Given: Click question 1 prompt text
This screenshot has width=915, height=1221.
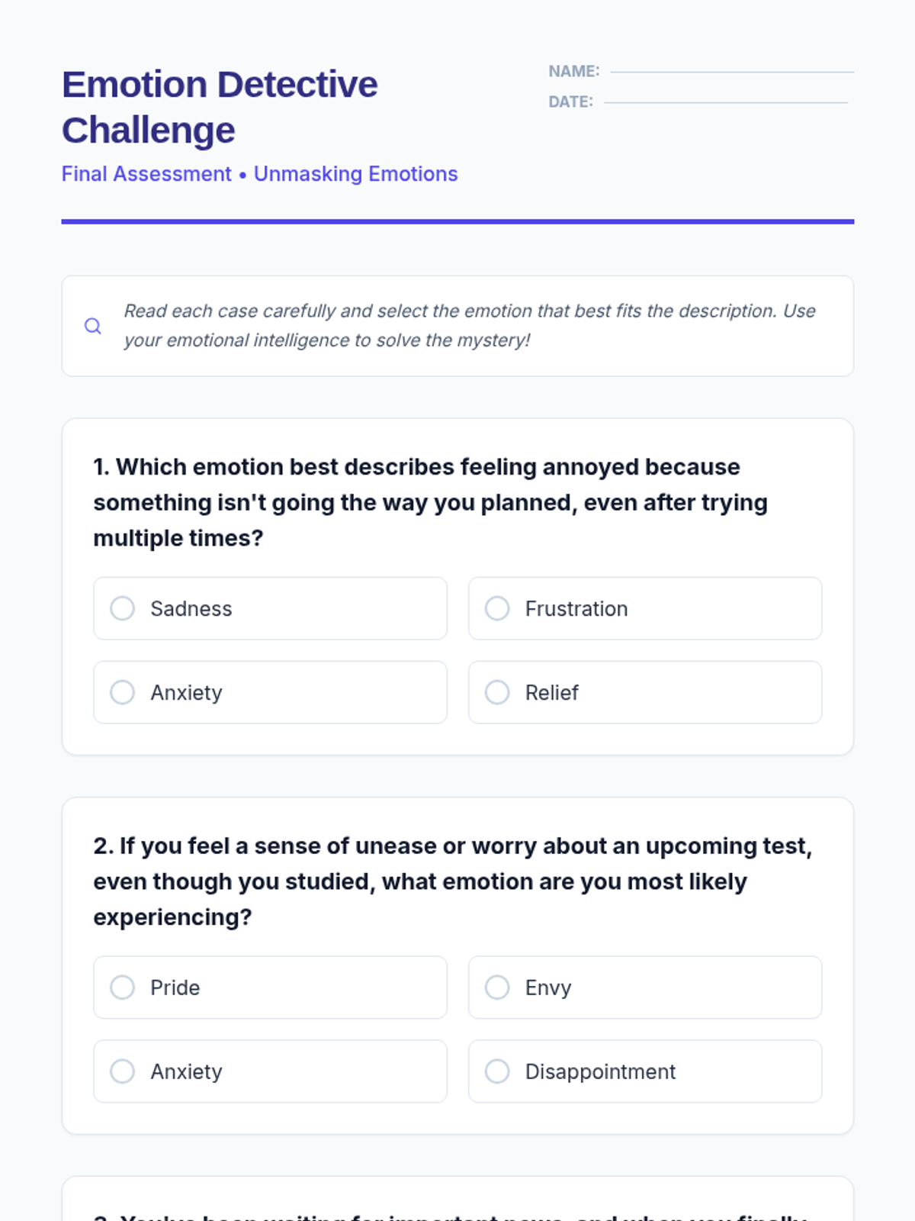Looking at the screenshot, I should point(431,502).
